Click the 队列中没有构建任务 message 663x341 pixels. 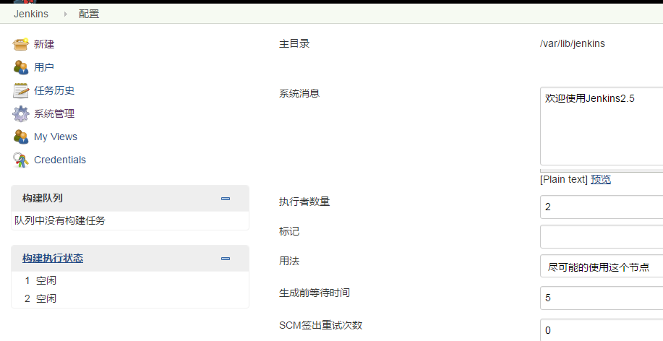tap(60, 220)
